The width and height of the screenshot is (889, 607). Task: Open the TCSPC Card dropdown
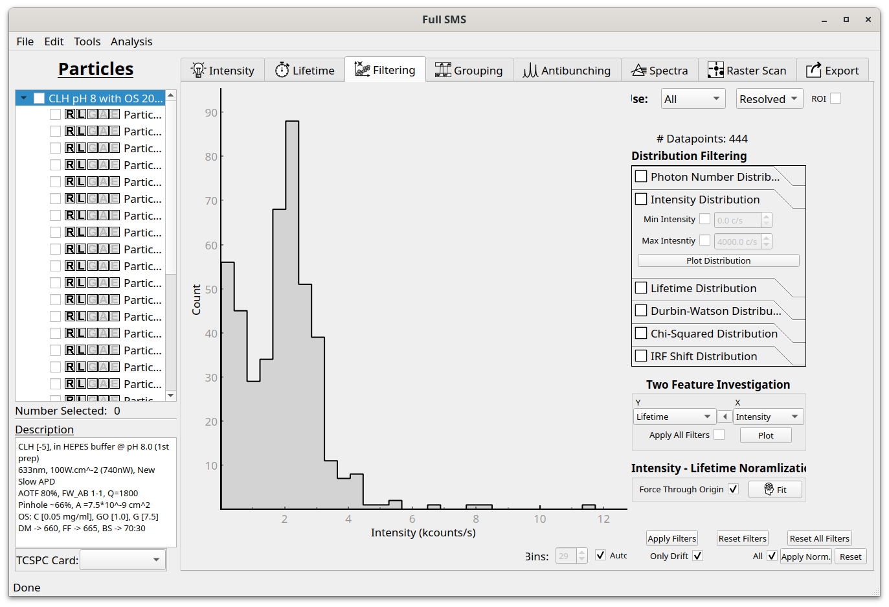122,560
